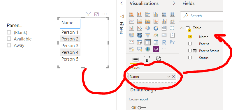This screenshot has width=232, height=110.
Task: Select the clustered bar chart visual
Action: [148, 14]
